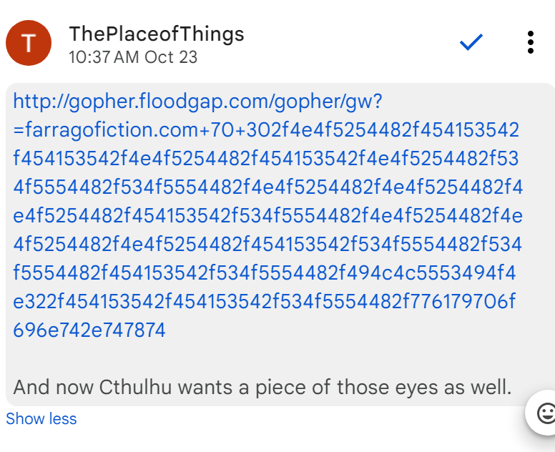
Task: Click the URL line starting f454153542f4e4f
Action: click(x=266, y=159)
